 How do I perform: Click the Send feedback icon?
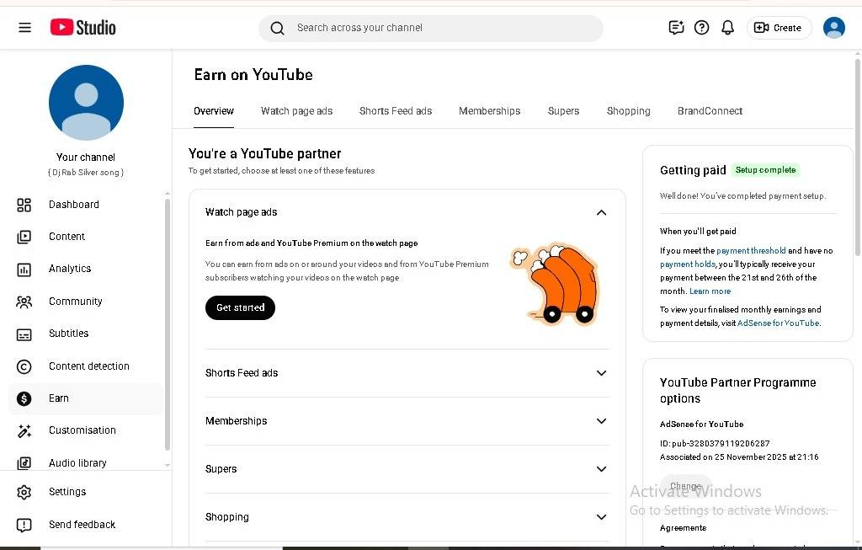(x=24, y=525)
